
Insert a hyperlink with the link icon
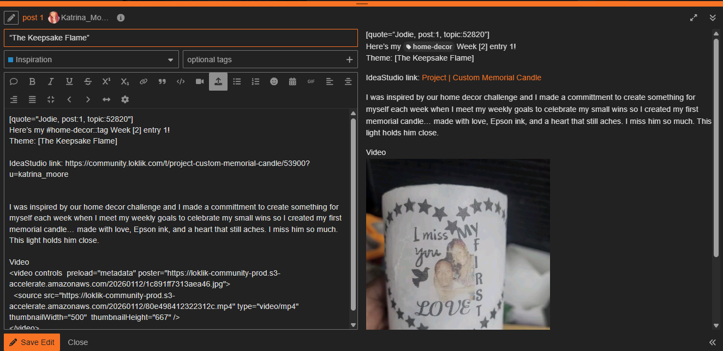144,81
